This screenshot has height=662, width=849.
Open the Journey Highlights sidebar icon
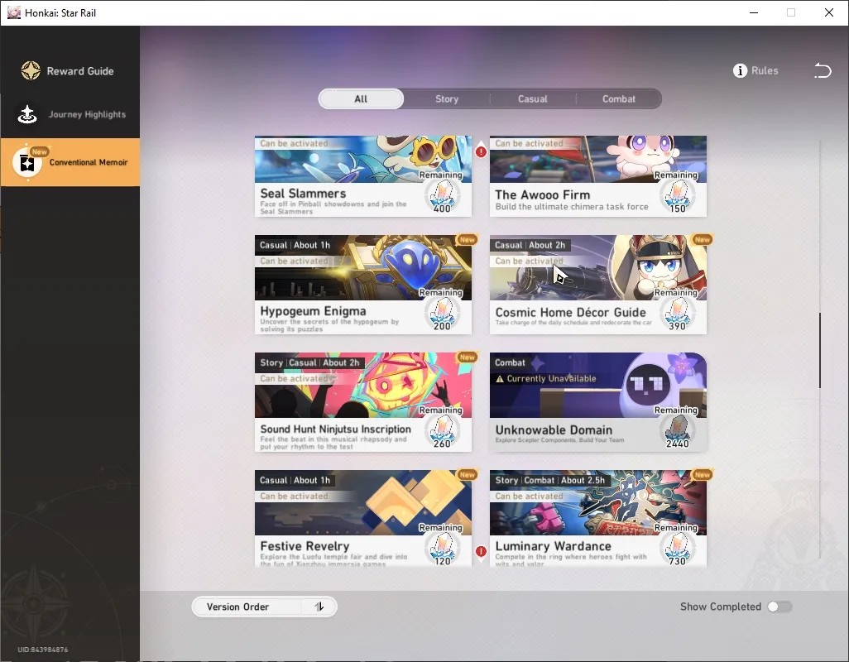point(27,114)
